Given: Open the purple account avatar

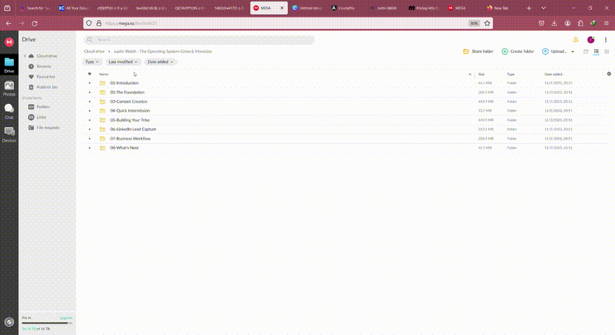Looking at the screenshot, I should [591, 40].
